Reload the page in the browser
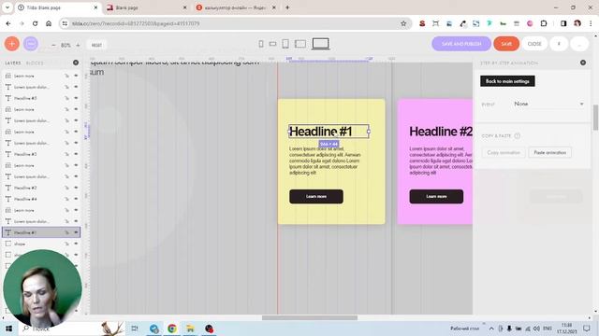The image size is (599, 336). (36, 23)
